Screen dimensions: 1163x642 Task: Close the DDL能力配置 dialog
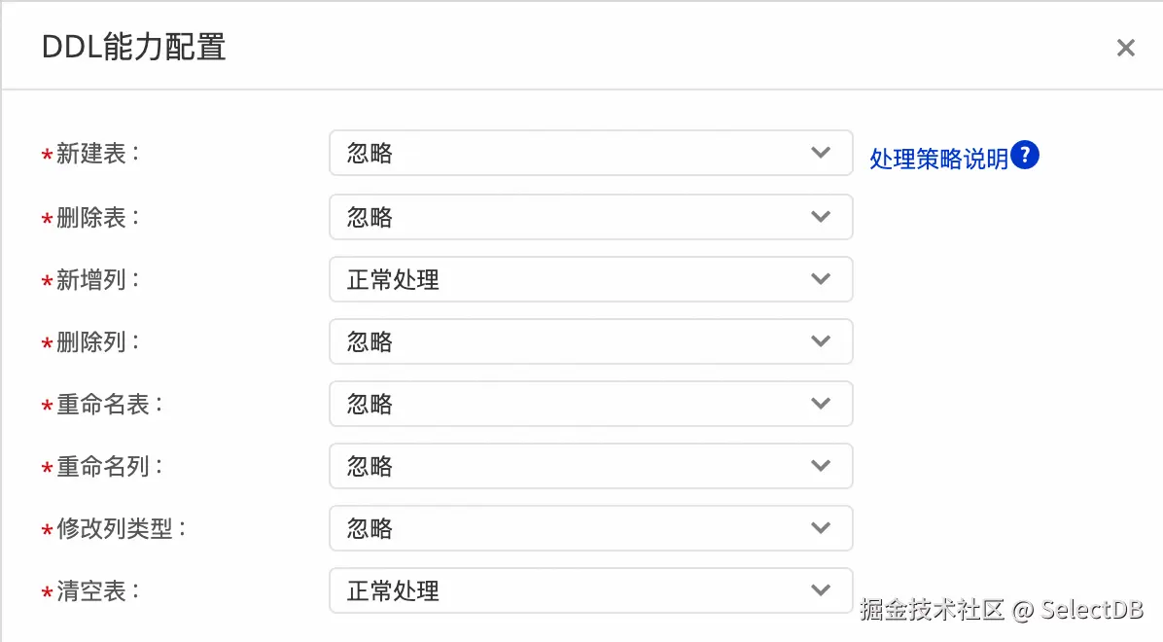[x=1125, y=47]
